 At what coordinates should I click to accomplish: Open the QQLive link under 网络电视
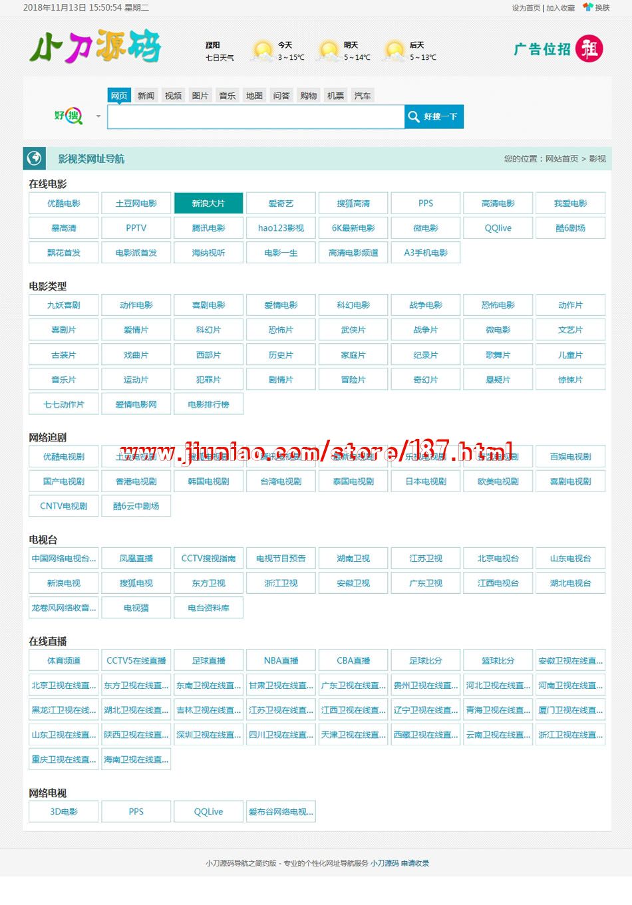point(209,812)
